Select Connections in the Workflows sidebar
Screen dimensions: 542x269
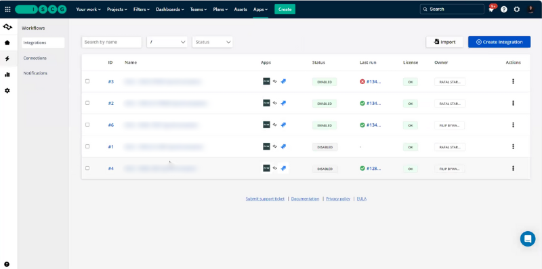(35, 58)
